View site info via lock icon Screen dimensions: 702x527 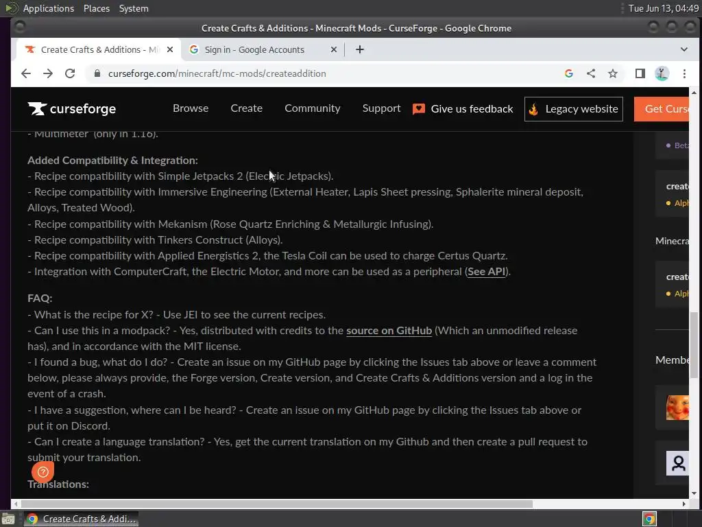pos(97,73)
